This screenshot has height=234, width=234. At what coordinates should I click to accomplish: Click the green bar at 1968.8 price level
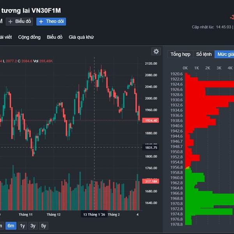(211, 198)
